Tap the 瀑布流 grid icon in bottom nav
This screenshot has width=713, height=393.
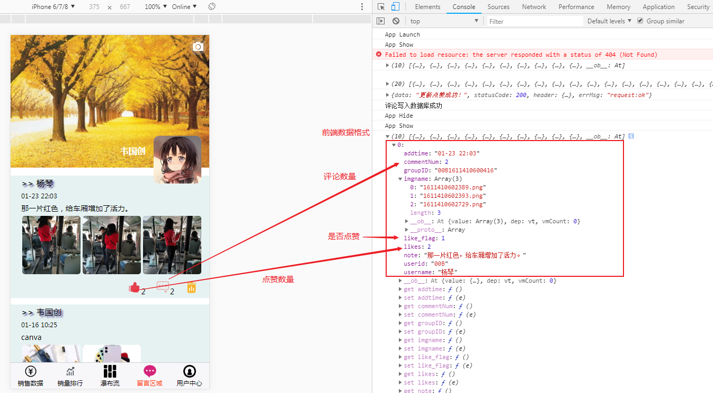tap(110, 372)
